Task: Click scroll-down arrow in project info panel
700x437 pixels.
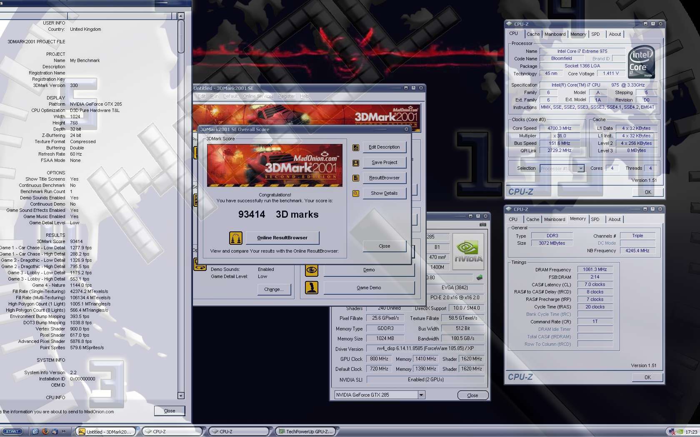Action: click(181, 395)
